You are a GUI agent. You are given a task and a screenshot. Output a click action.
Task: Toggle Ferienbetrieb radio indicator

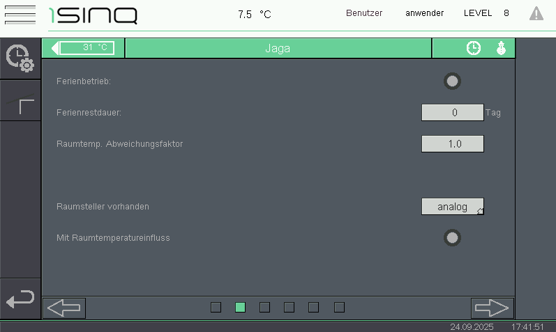click(453, 81)
